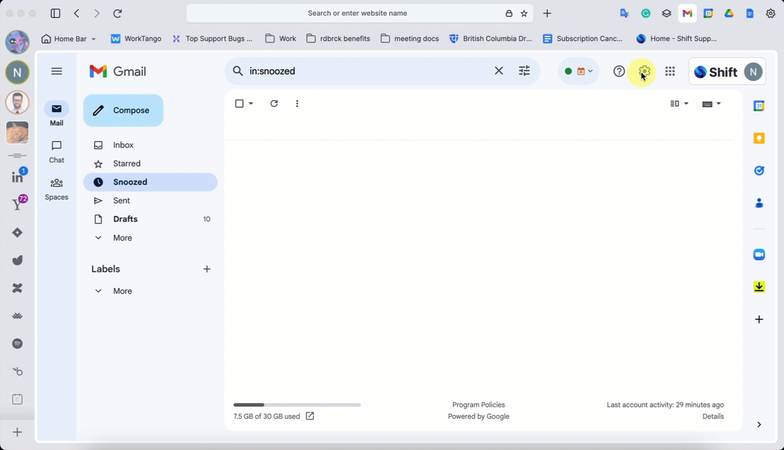
Task: Open rdbrck benefits bookmarks folder
Action: click(338, 39)
